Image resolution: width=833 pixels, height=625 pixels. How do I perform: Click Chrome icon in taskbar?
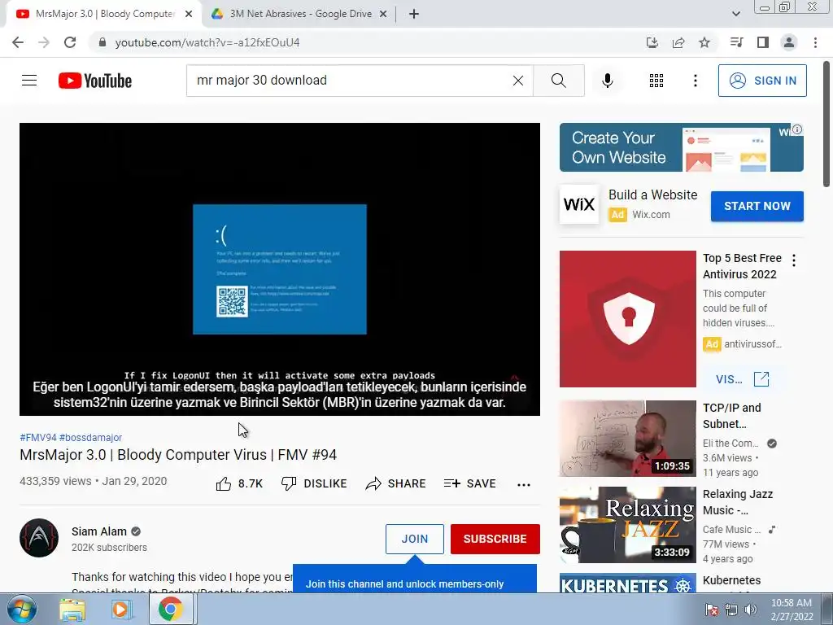click(170, 610)
